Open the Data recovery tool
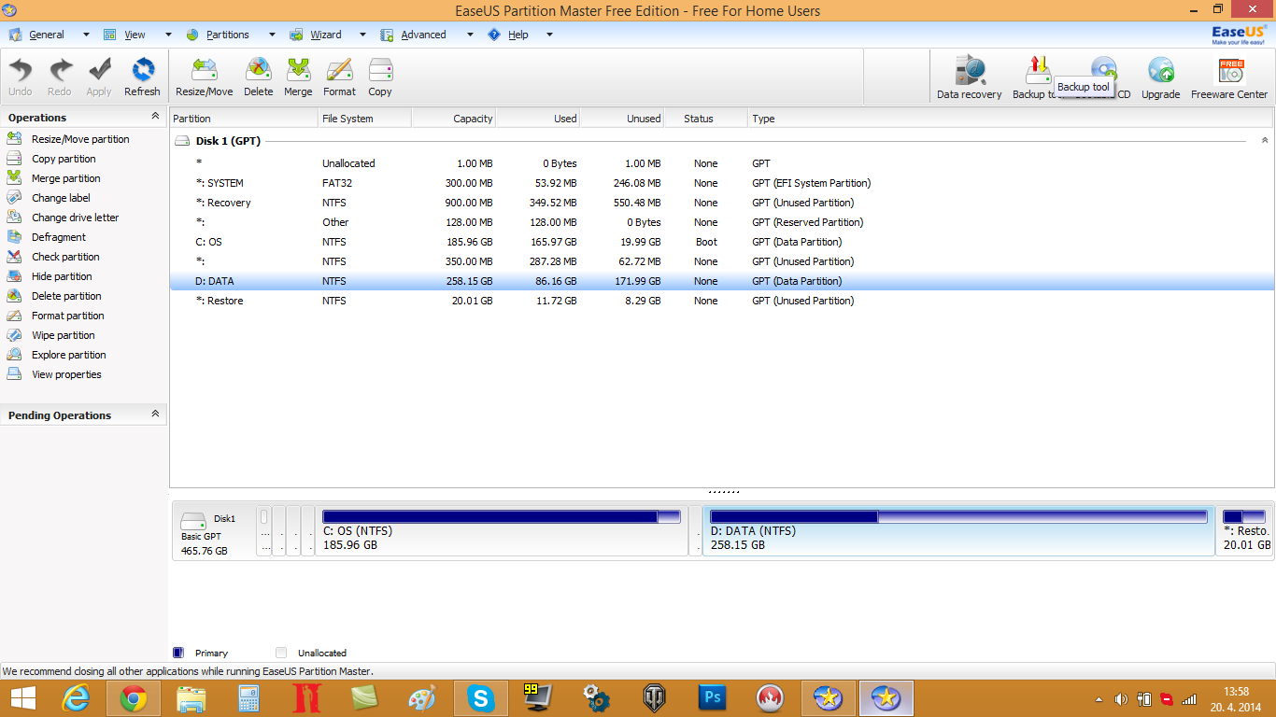The width and height of the screenshot is (1276, 717). point(970,78)
